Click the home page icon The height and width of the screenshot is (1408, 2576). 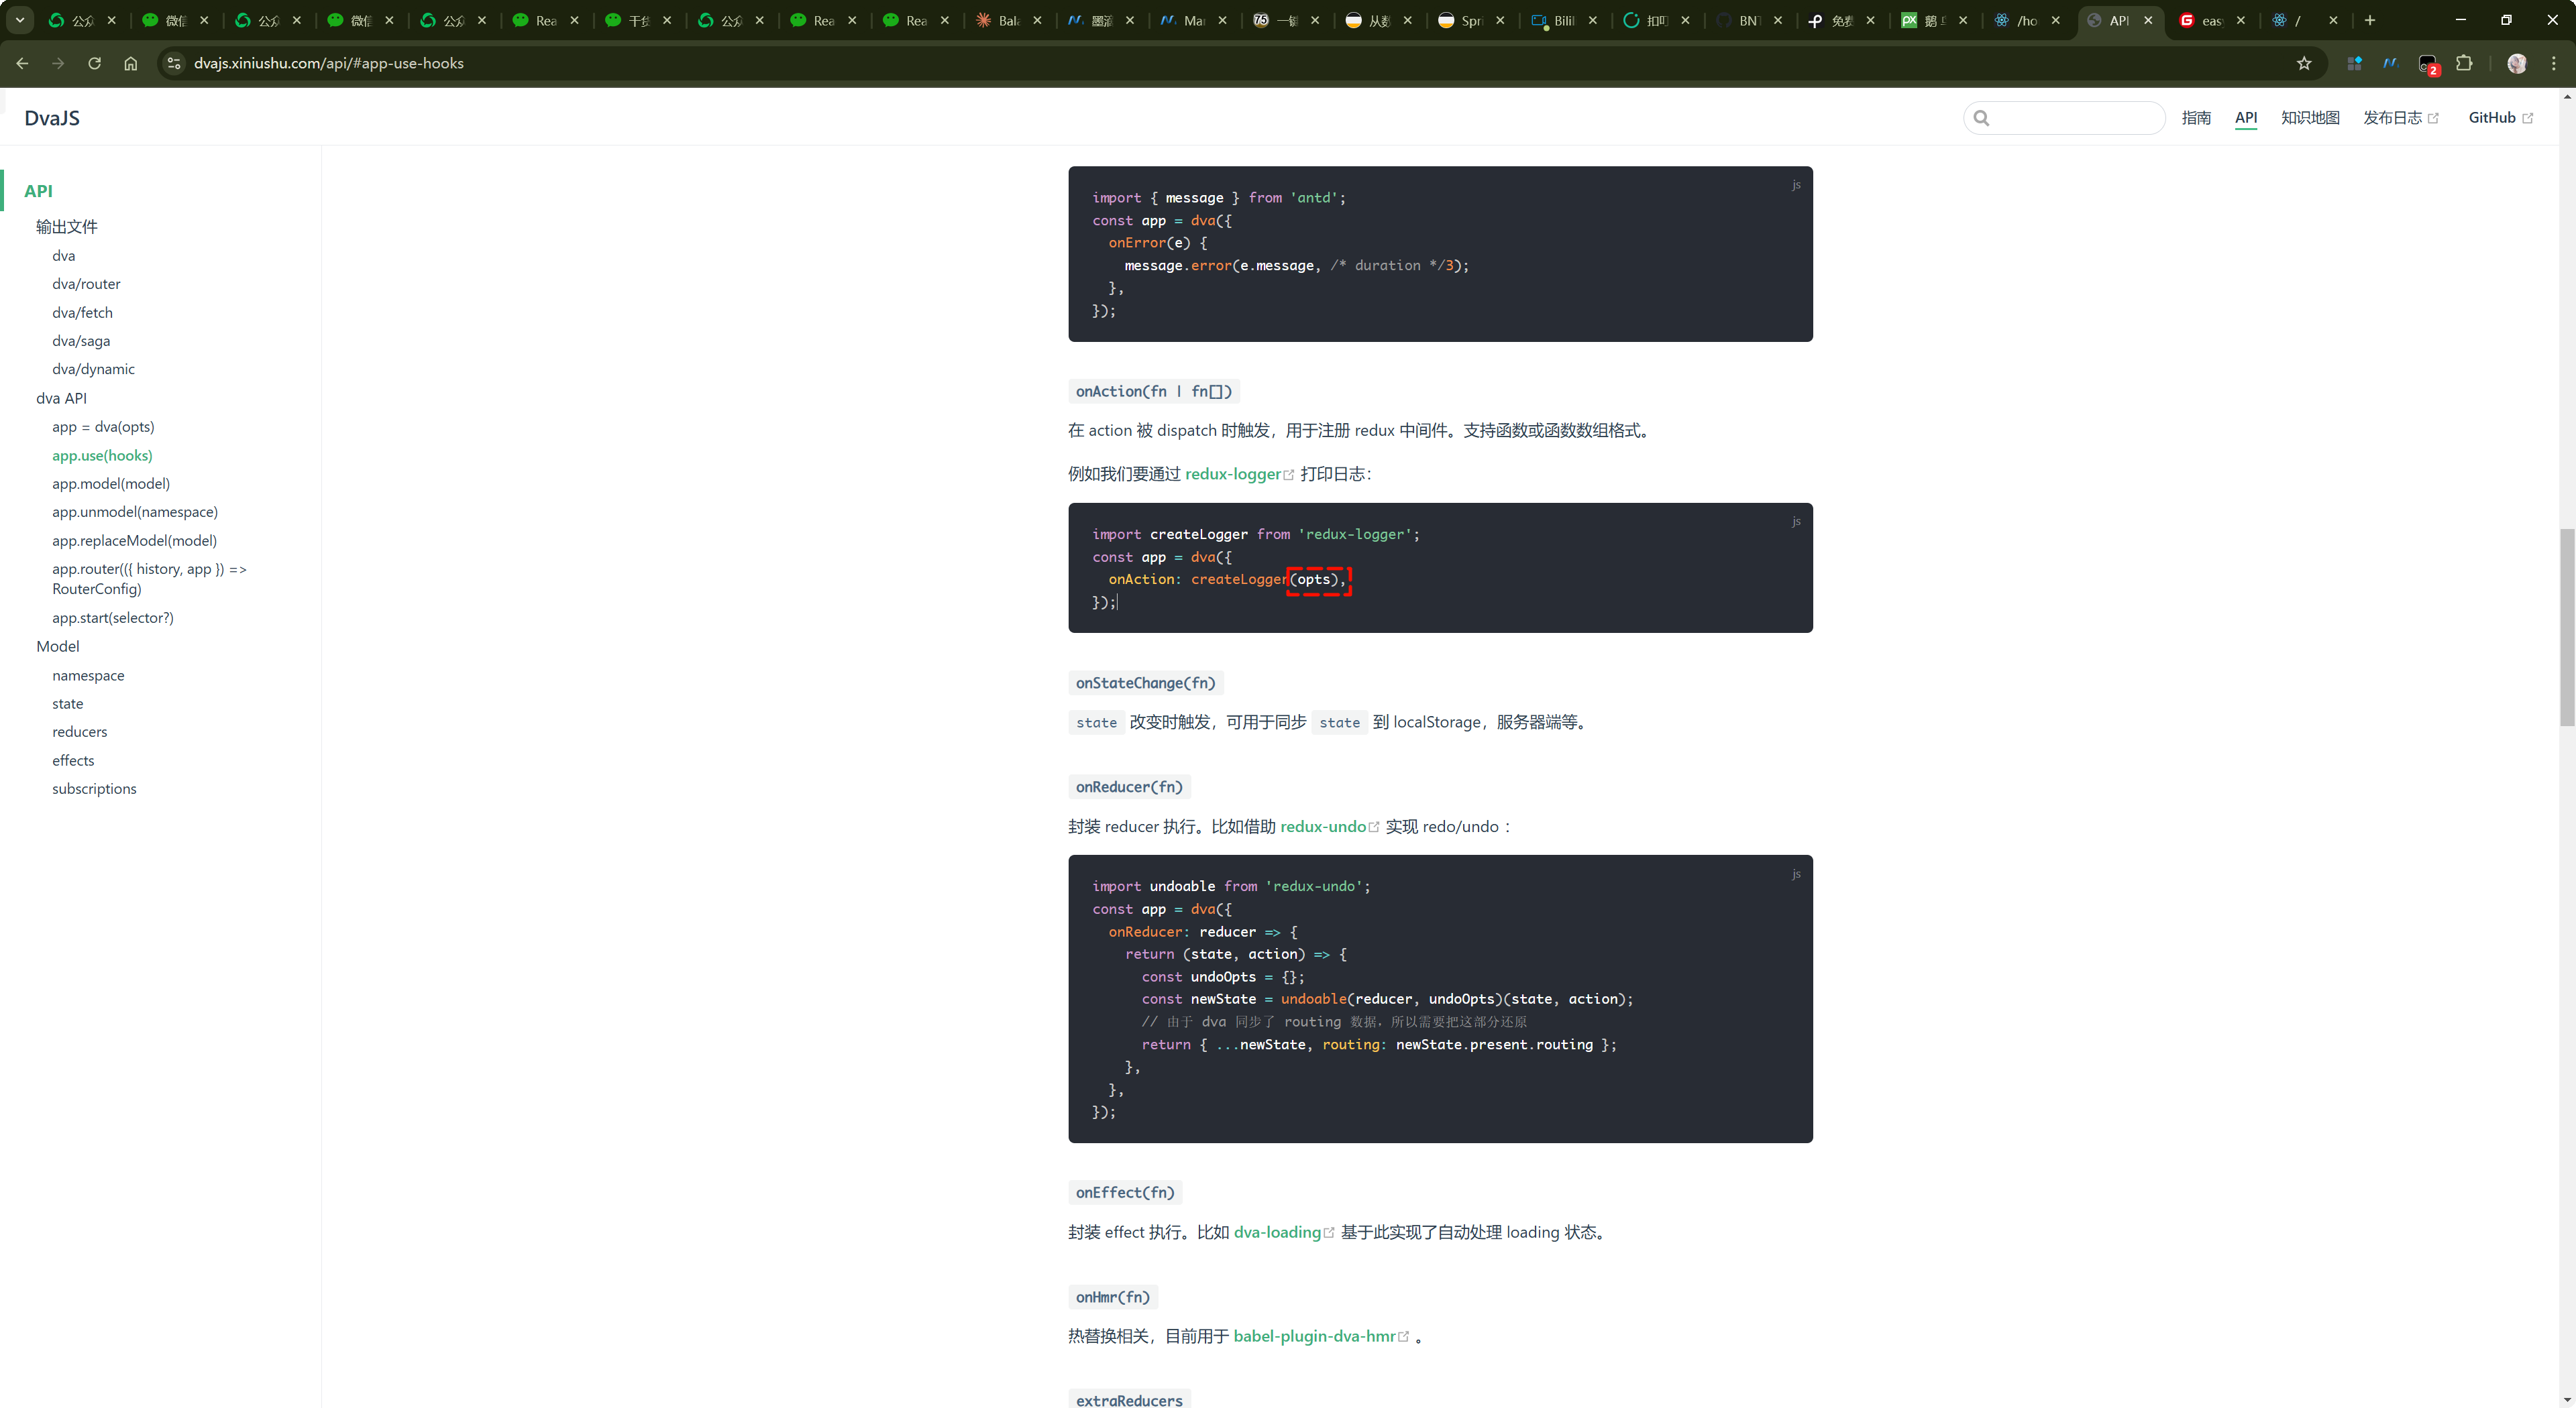pyautogui.click(x=130, y=63)
